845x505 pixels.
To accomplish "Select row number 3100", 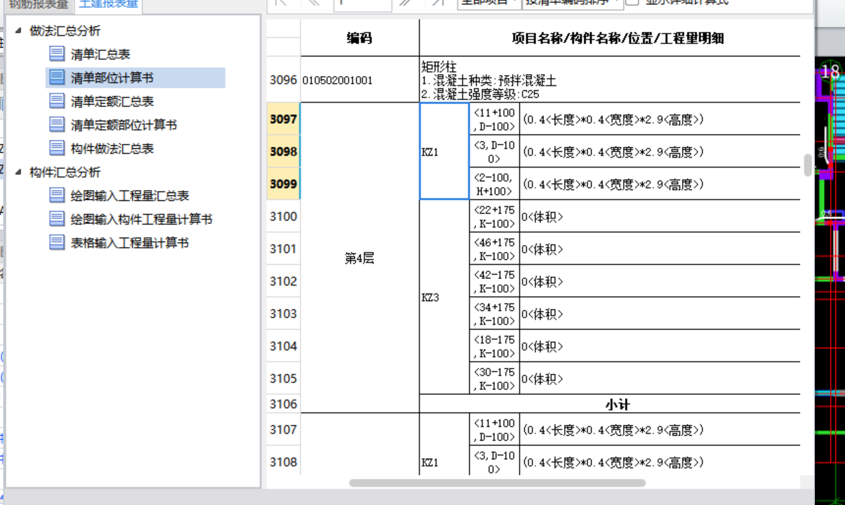I will click(284, 216).
